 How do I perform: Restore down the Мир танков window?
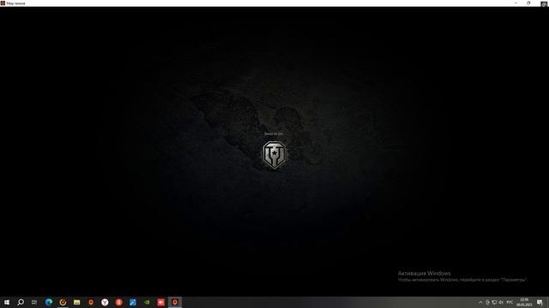[x=528, y=3]
